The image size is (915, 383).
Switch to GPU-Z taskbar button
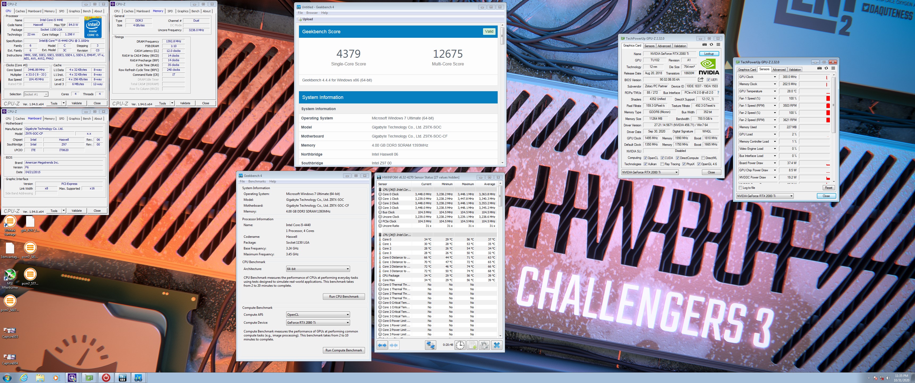(x=89, y=378)
